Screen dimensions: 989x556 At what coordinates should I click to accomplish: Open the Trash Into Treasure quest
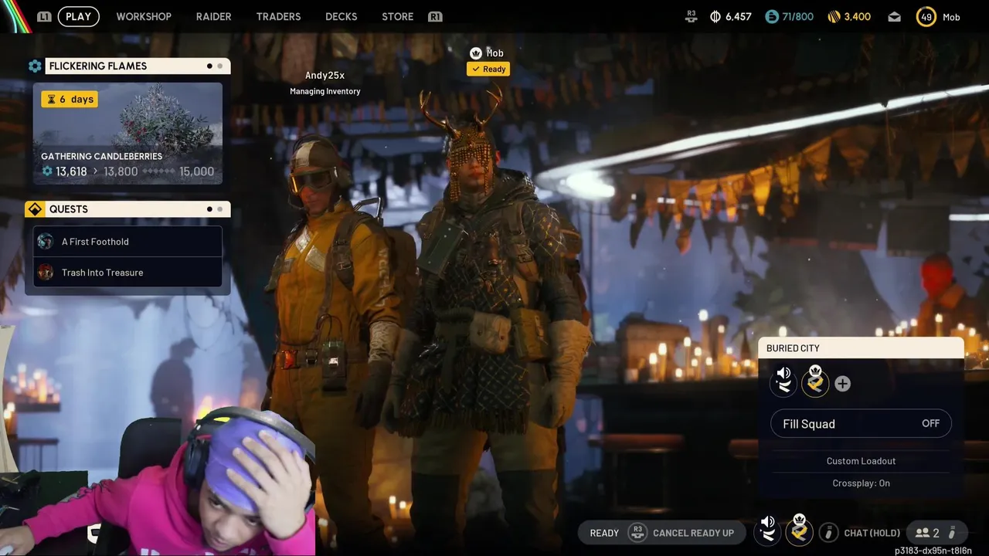point(127,273)
